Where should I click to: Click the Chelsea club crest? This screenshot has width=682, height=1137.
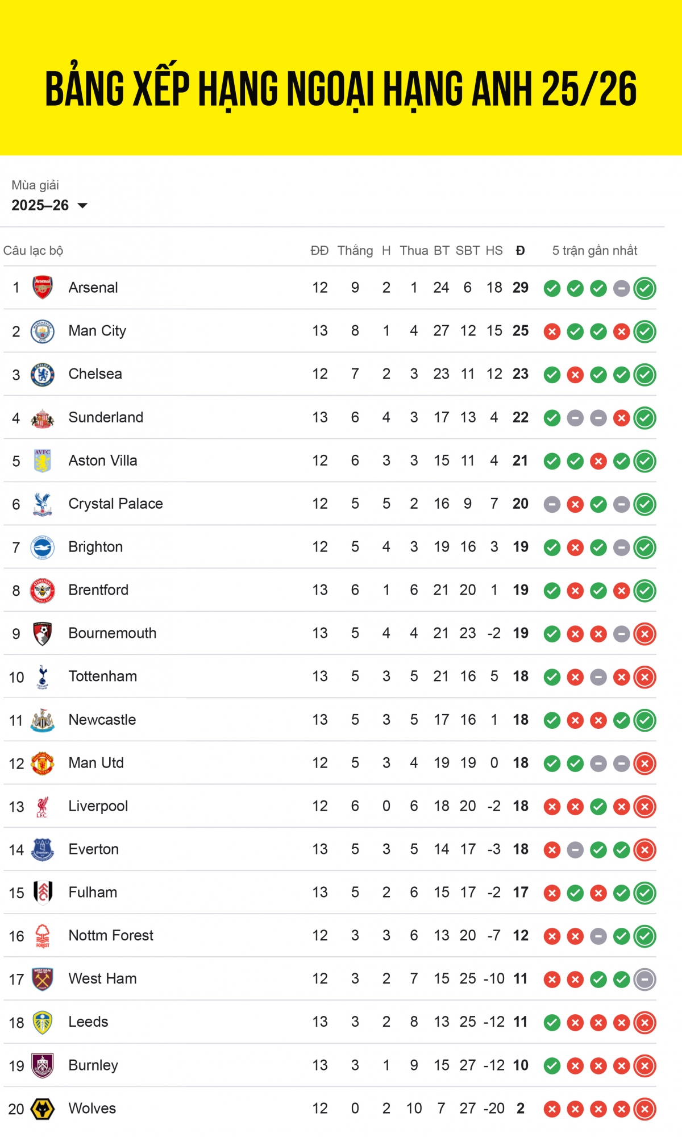[x=43, y=374]
